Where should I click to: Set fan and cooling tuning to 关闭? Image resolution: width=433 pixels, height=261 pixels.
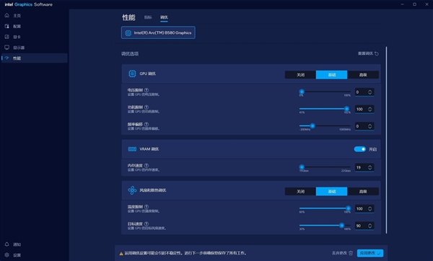click(300, 192)
